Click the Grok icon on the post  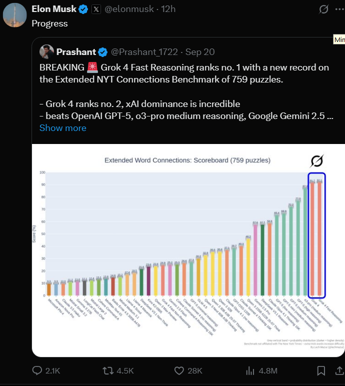pos(323,9)
